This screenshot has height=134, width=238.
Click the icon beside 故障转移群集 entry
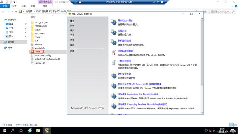pyautogui.click(x=113, y=86)
